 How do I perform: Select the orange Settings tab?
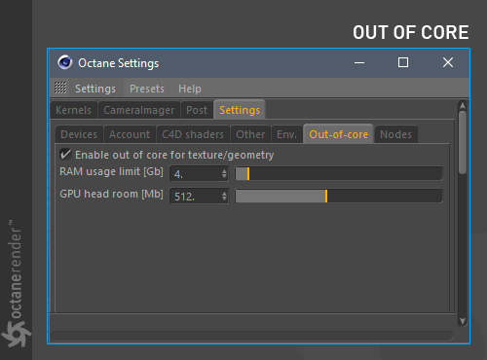click(x=240, y=110)
